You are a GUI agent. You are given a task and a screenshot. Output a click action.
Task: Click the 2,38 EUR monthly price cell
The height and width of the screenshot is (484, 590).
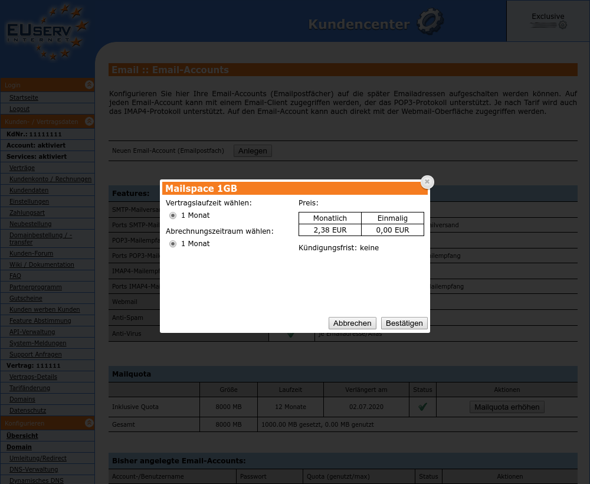(x=330, y=230)
